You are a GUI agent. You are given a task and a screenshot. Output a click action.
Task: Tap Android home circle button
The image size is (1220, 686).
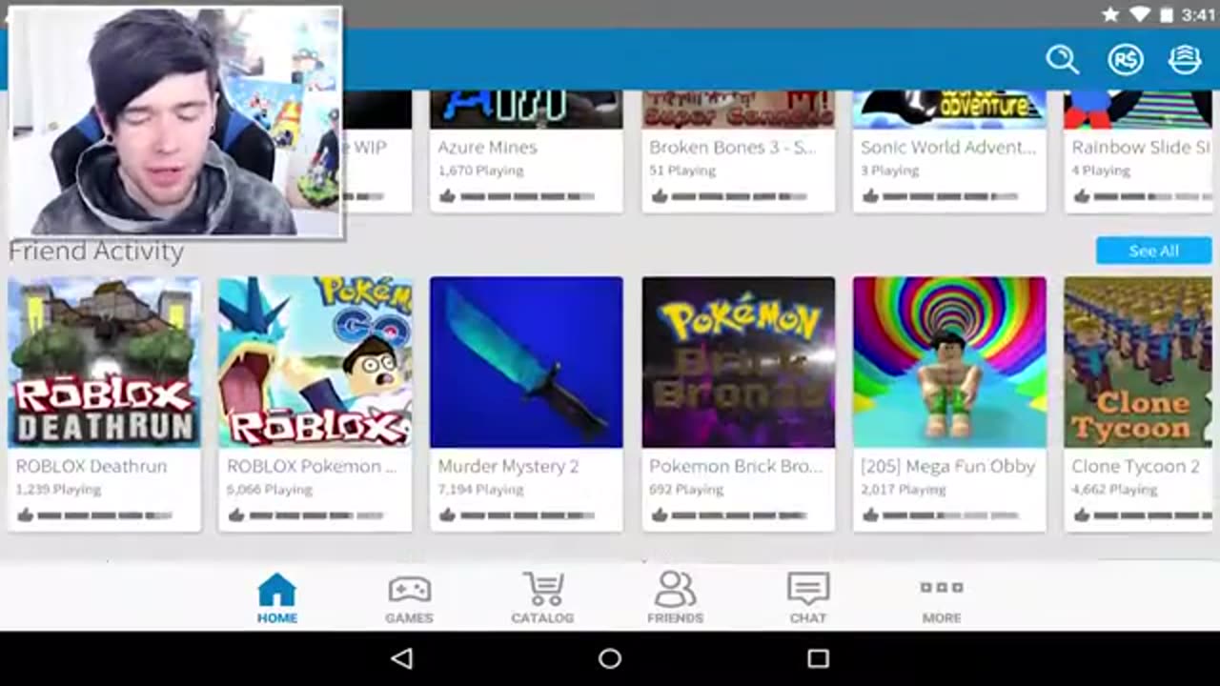click(610, 658)
